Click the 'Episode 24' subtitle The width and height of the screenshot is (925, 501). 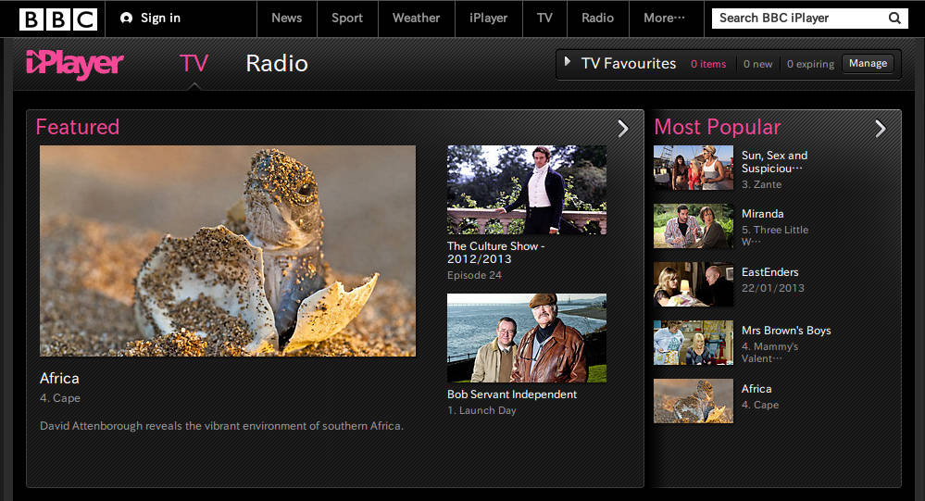(x=474, y=276)
